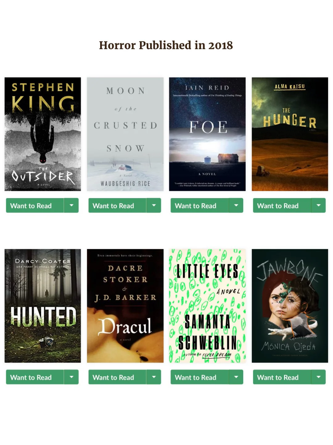Expand shelf choices below The Hunger
333x445 pixels.
319,205
